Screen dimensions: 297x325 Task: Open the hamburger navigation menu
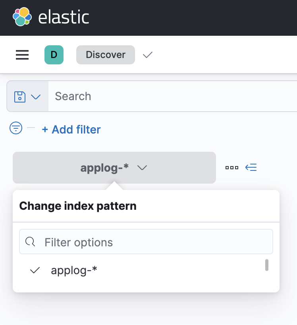pos(22,55)
